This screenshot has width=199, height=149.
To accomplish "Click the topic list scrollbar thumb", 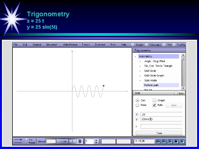I will tap(183, 58).
